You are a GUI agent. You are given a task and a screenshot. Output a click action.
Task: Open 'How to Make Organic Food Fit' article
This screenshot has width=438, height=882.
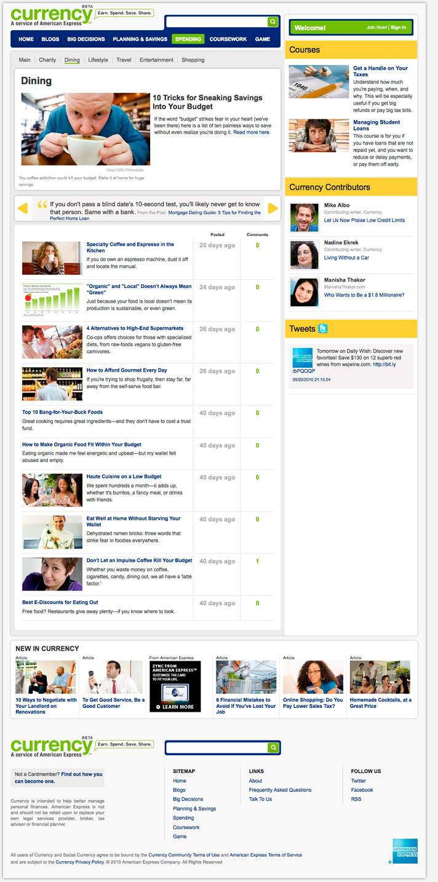point(82,444)
